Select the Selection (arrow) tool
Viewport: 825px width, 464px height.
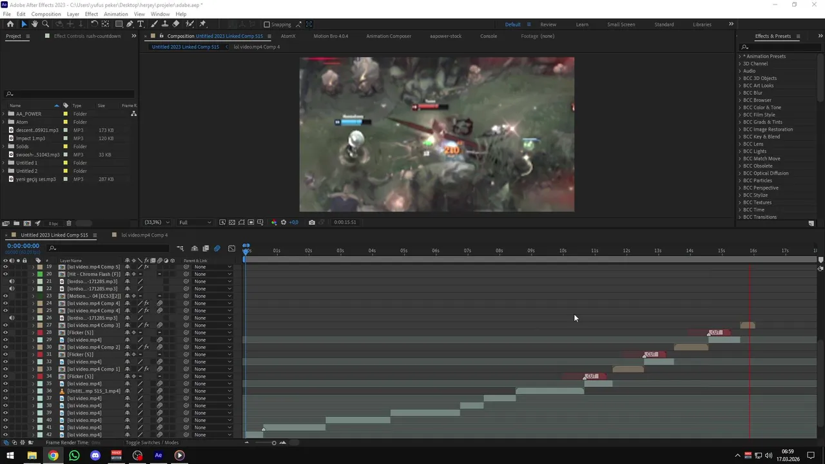click(x=24, y=24)
